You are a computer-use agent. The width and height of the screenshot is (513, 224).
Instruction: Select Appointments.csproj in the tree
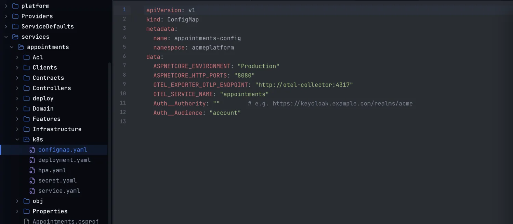click(66, 221)
